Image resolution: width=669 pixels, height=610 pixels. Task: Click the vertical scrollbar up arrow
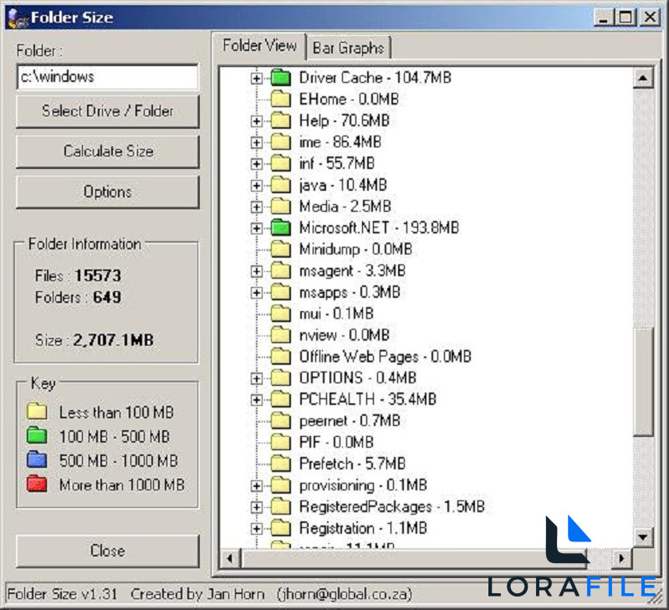pyautogui.click(x=643, y=78)
